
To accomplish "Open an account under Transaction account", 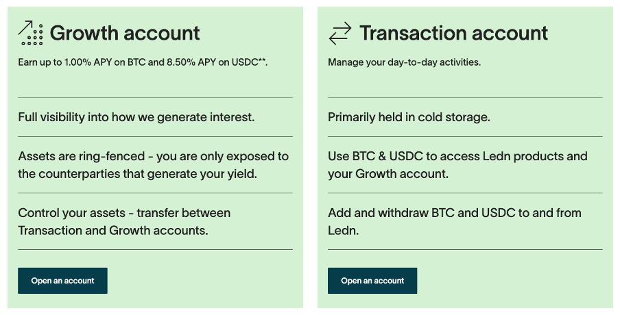I will [372, 281].
